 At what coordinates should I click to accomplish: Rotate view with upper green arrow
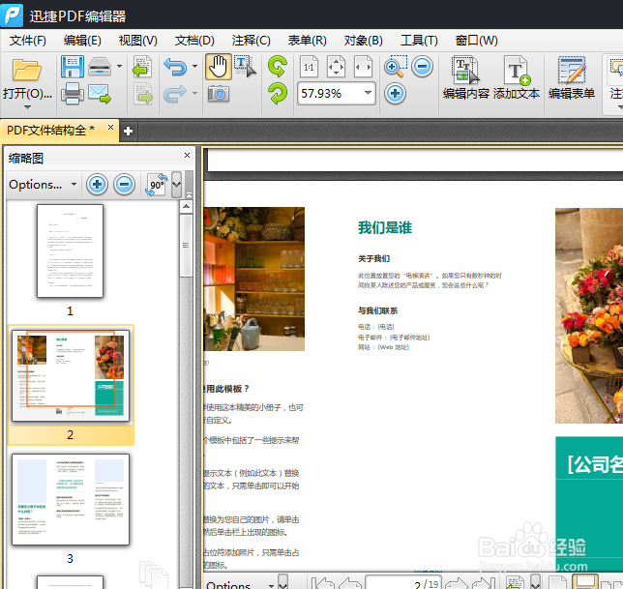[x=278, y=66]
